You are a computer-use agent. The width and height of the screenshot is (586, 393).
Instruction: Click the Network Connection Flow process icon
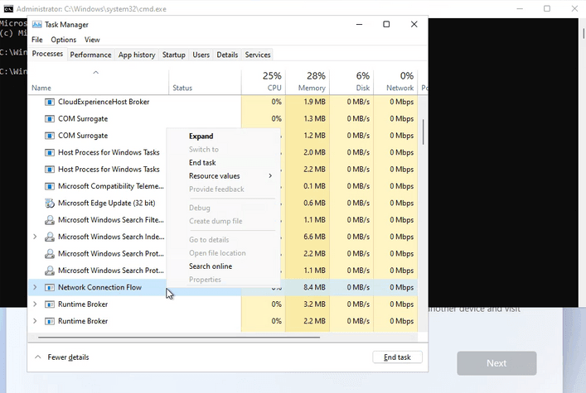[x=50, y=287]
